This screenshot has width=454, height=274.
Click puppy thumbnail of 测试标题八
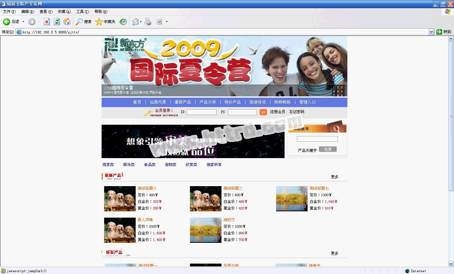pyautogui.click(x=120, y=199)
